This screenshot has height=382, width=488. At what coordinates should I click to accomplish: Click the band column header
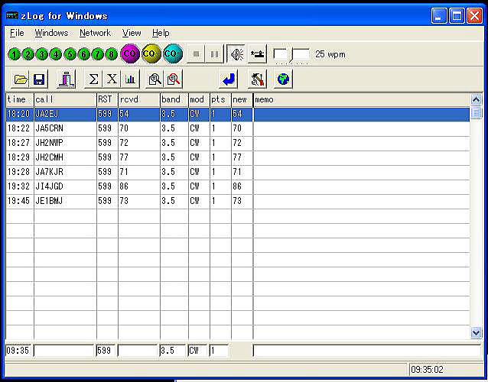tap(174, 99)
